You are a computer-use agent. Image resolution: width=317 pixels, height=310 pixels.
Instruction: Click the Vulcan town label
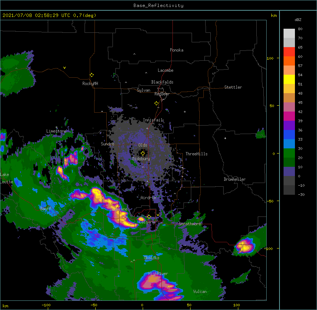coord(200,292)
